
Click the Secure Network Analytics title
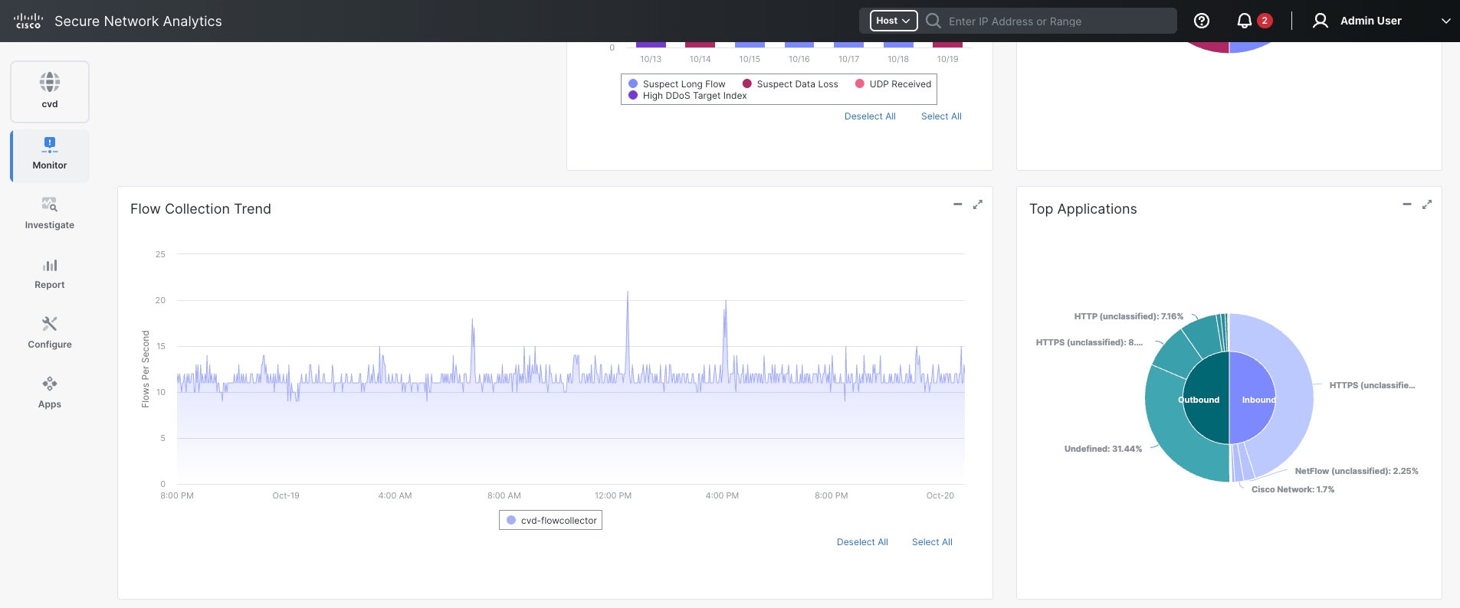click(138, 21)
